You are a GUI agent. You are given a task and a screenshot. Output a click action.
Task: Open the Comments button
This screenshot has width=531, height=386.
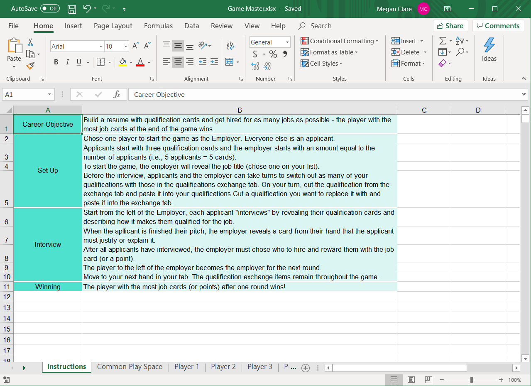[x=498, y=26]
